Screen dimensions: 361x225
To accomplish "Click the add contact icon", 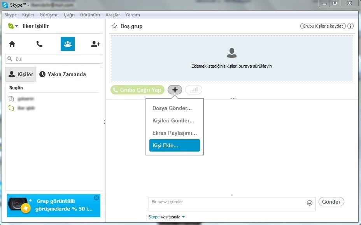I will tap(96, 44).
